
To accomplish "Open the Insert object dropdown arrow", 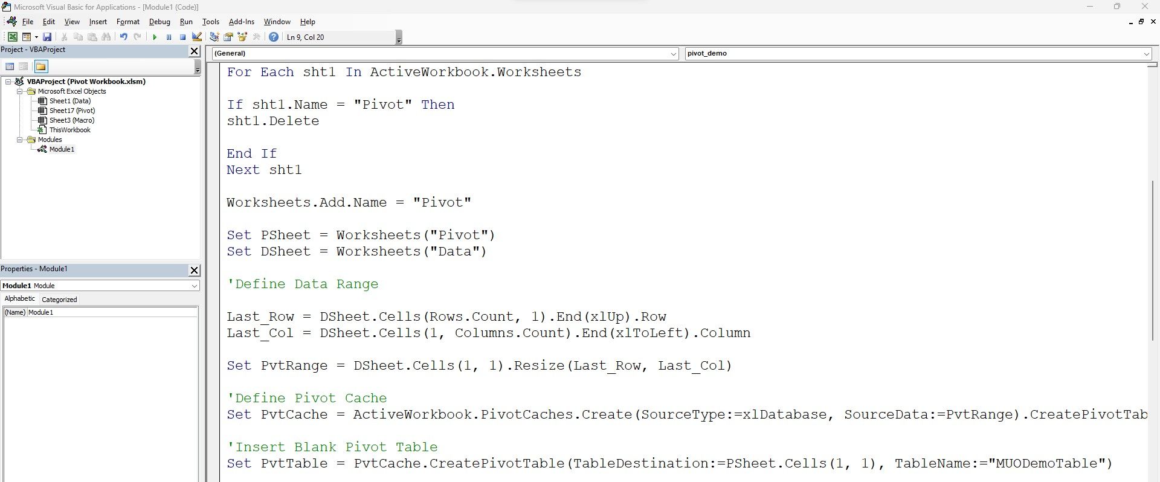I will coord(36,37).
